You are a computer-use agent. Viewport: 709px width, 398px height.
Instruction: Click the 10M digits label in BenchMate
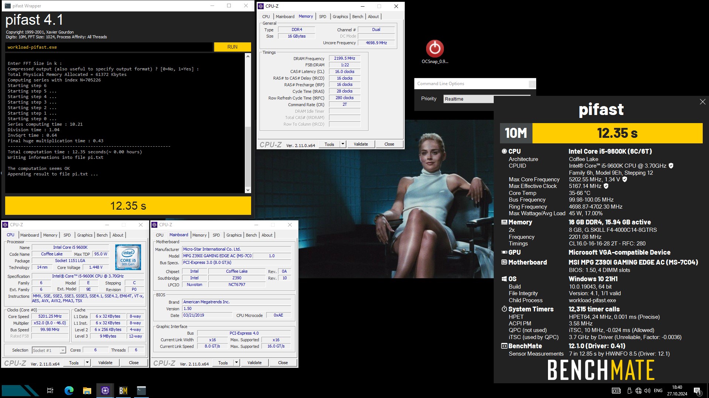516,133
